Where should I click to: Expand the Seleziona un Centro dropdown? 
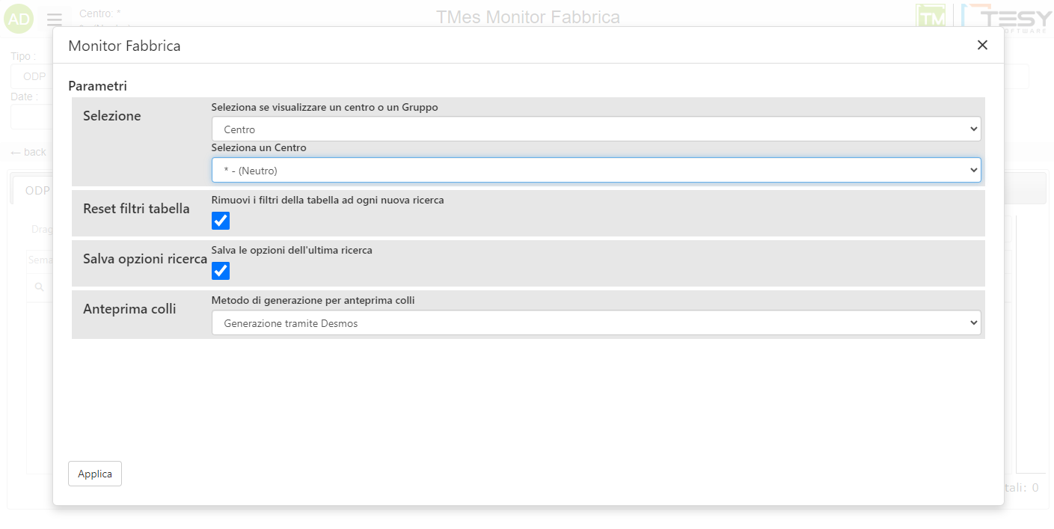(595, 171)
